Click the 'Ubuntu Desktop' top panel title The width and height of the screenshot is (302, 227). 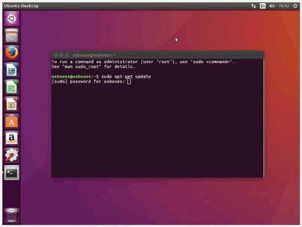click(21, 6)
